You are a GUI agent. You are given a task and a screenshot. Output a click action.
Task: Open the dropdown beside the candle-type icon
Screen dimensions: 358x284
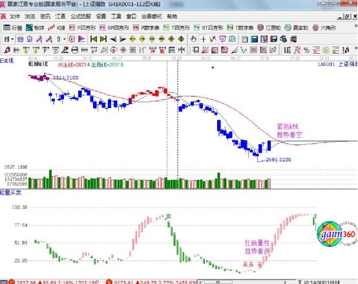coord(65,39)
